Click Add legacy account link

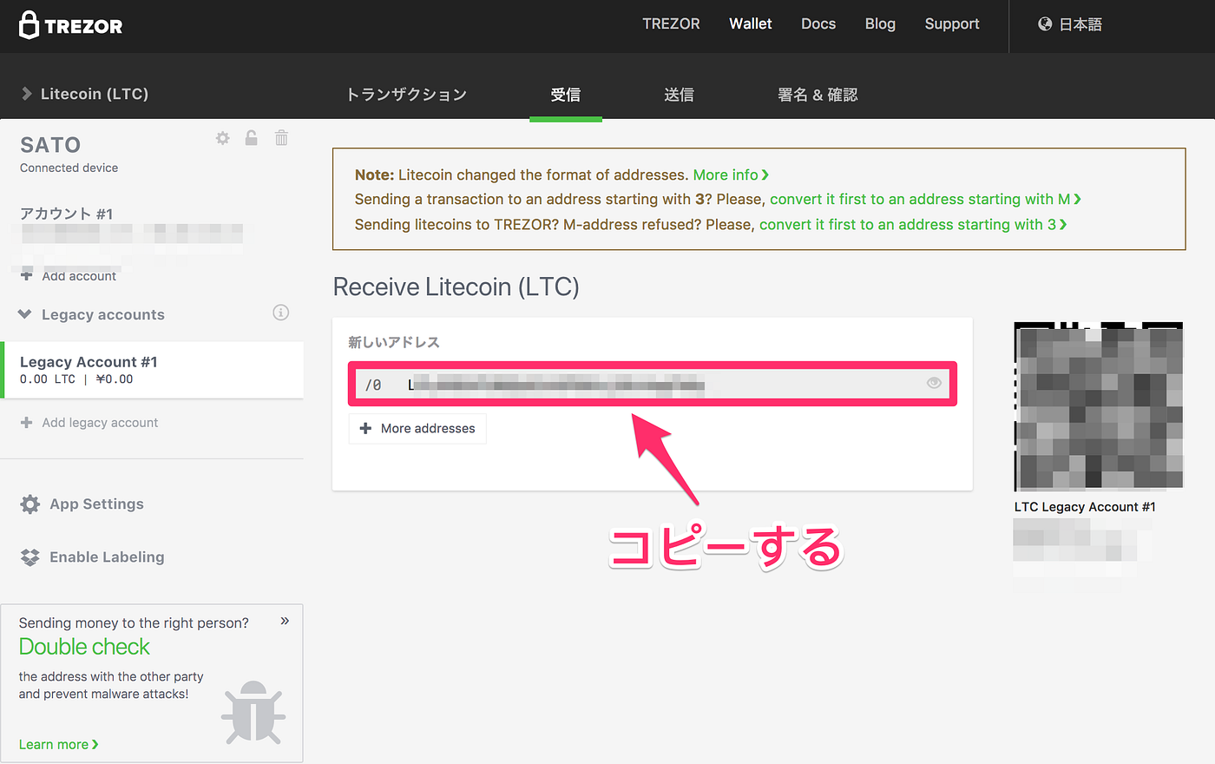89,423
